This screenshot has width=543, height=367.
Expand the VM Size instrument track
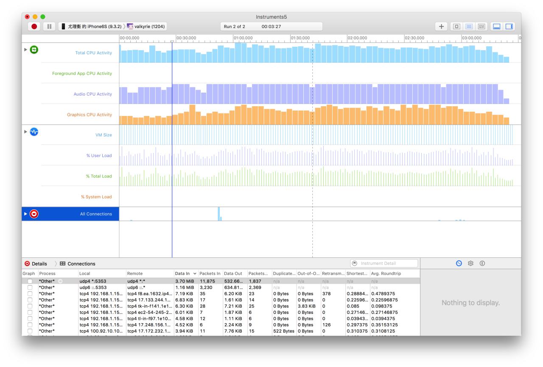click(25, 131)
